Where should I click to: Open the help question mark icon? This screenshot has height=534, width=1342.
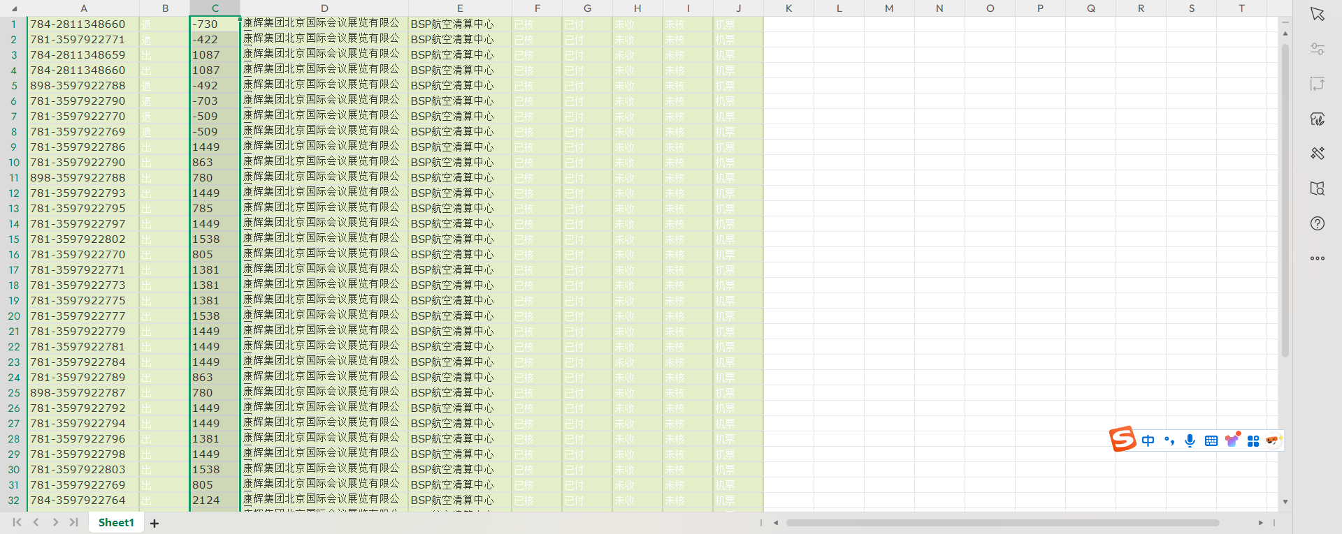pyautogui.click(x=1318, y=223)
